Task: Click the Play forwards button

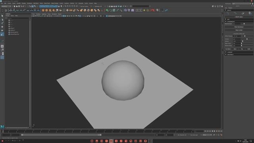Action: coord(214,131)
